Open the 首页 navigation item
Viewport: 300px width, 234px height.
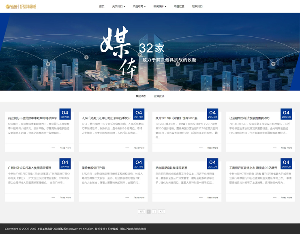pos(102,6)
